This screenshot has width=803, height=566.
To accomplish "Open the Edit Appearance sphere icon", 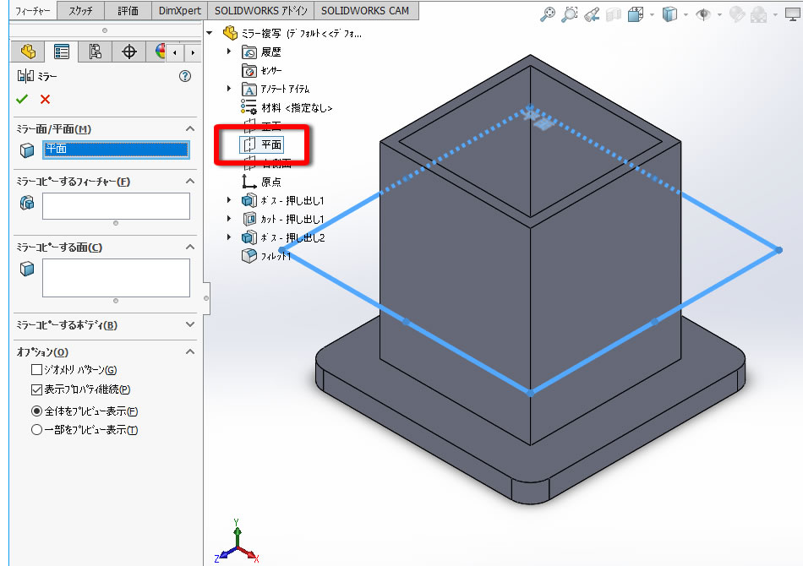I will [x=736, y=14].
